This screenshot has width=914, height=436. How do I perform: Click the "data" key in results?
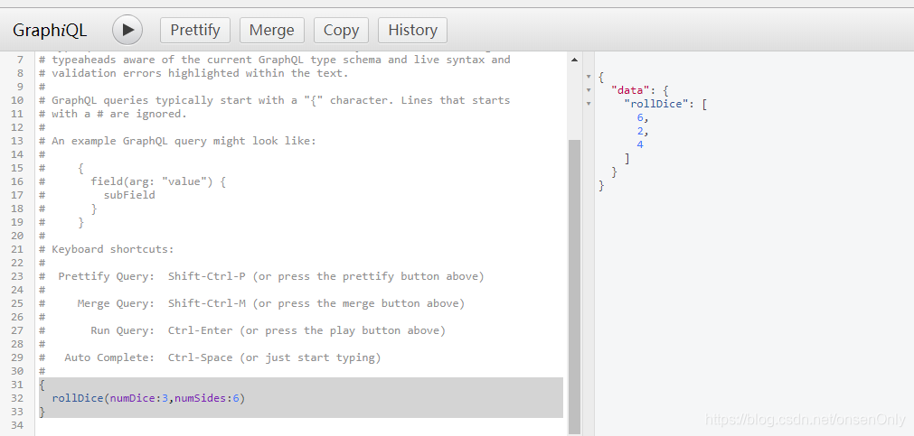(x=630, y=90)
